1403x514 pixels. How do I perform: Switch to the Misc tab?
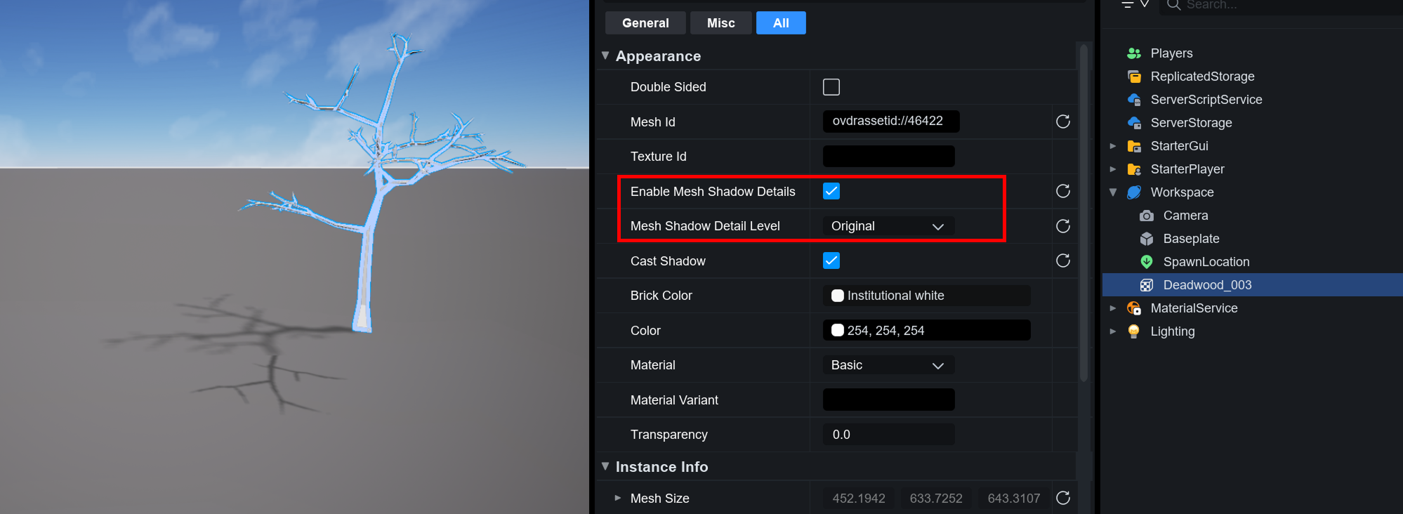point(720,23)
